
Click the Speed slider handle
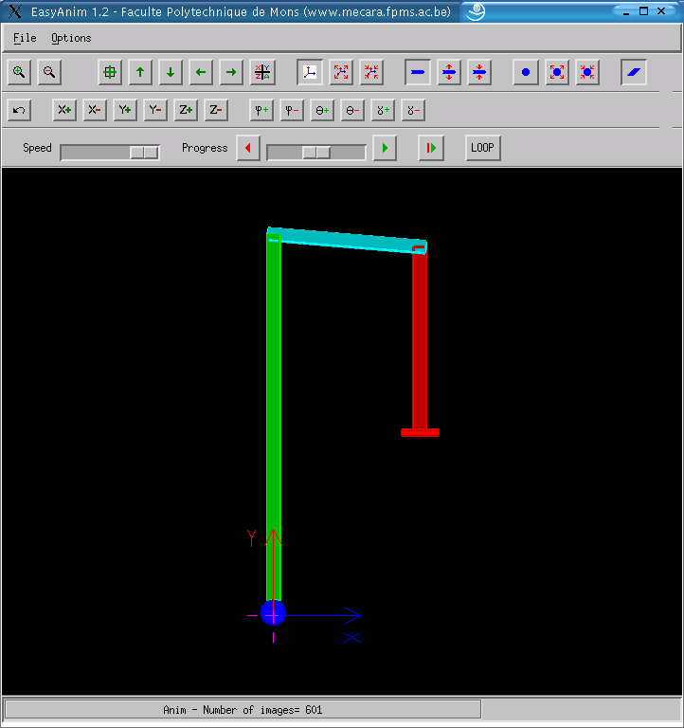(x=144, y=153)
